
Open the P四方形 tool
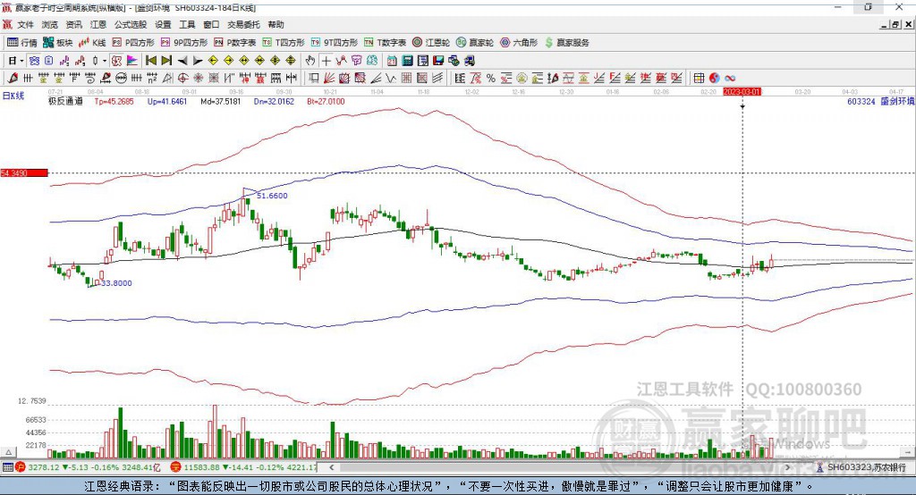[134, 42]
